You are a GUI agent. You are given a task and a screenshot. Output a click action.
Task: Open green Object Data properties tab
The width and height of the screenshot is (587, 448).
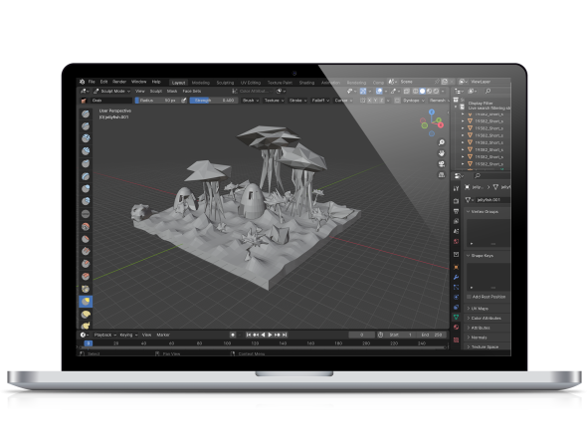(x=456, y=318)
